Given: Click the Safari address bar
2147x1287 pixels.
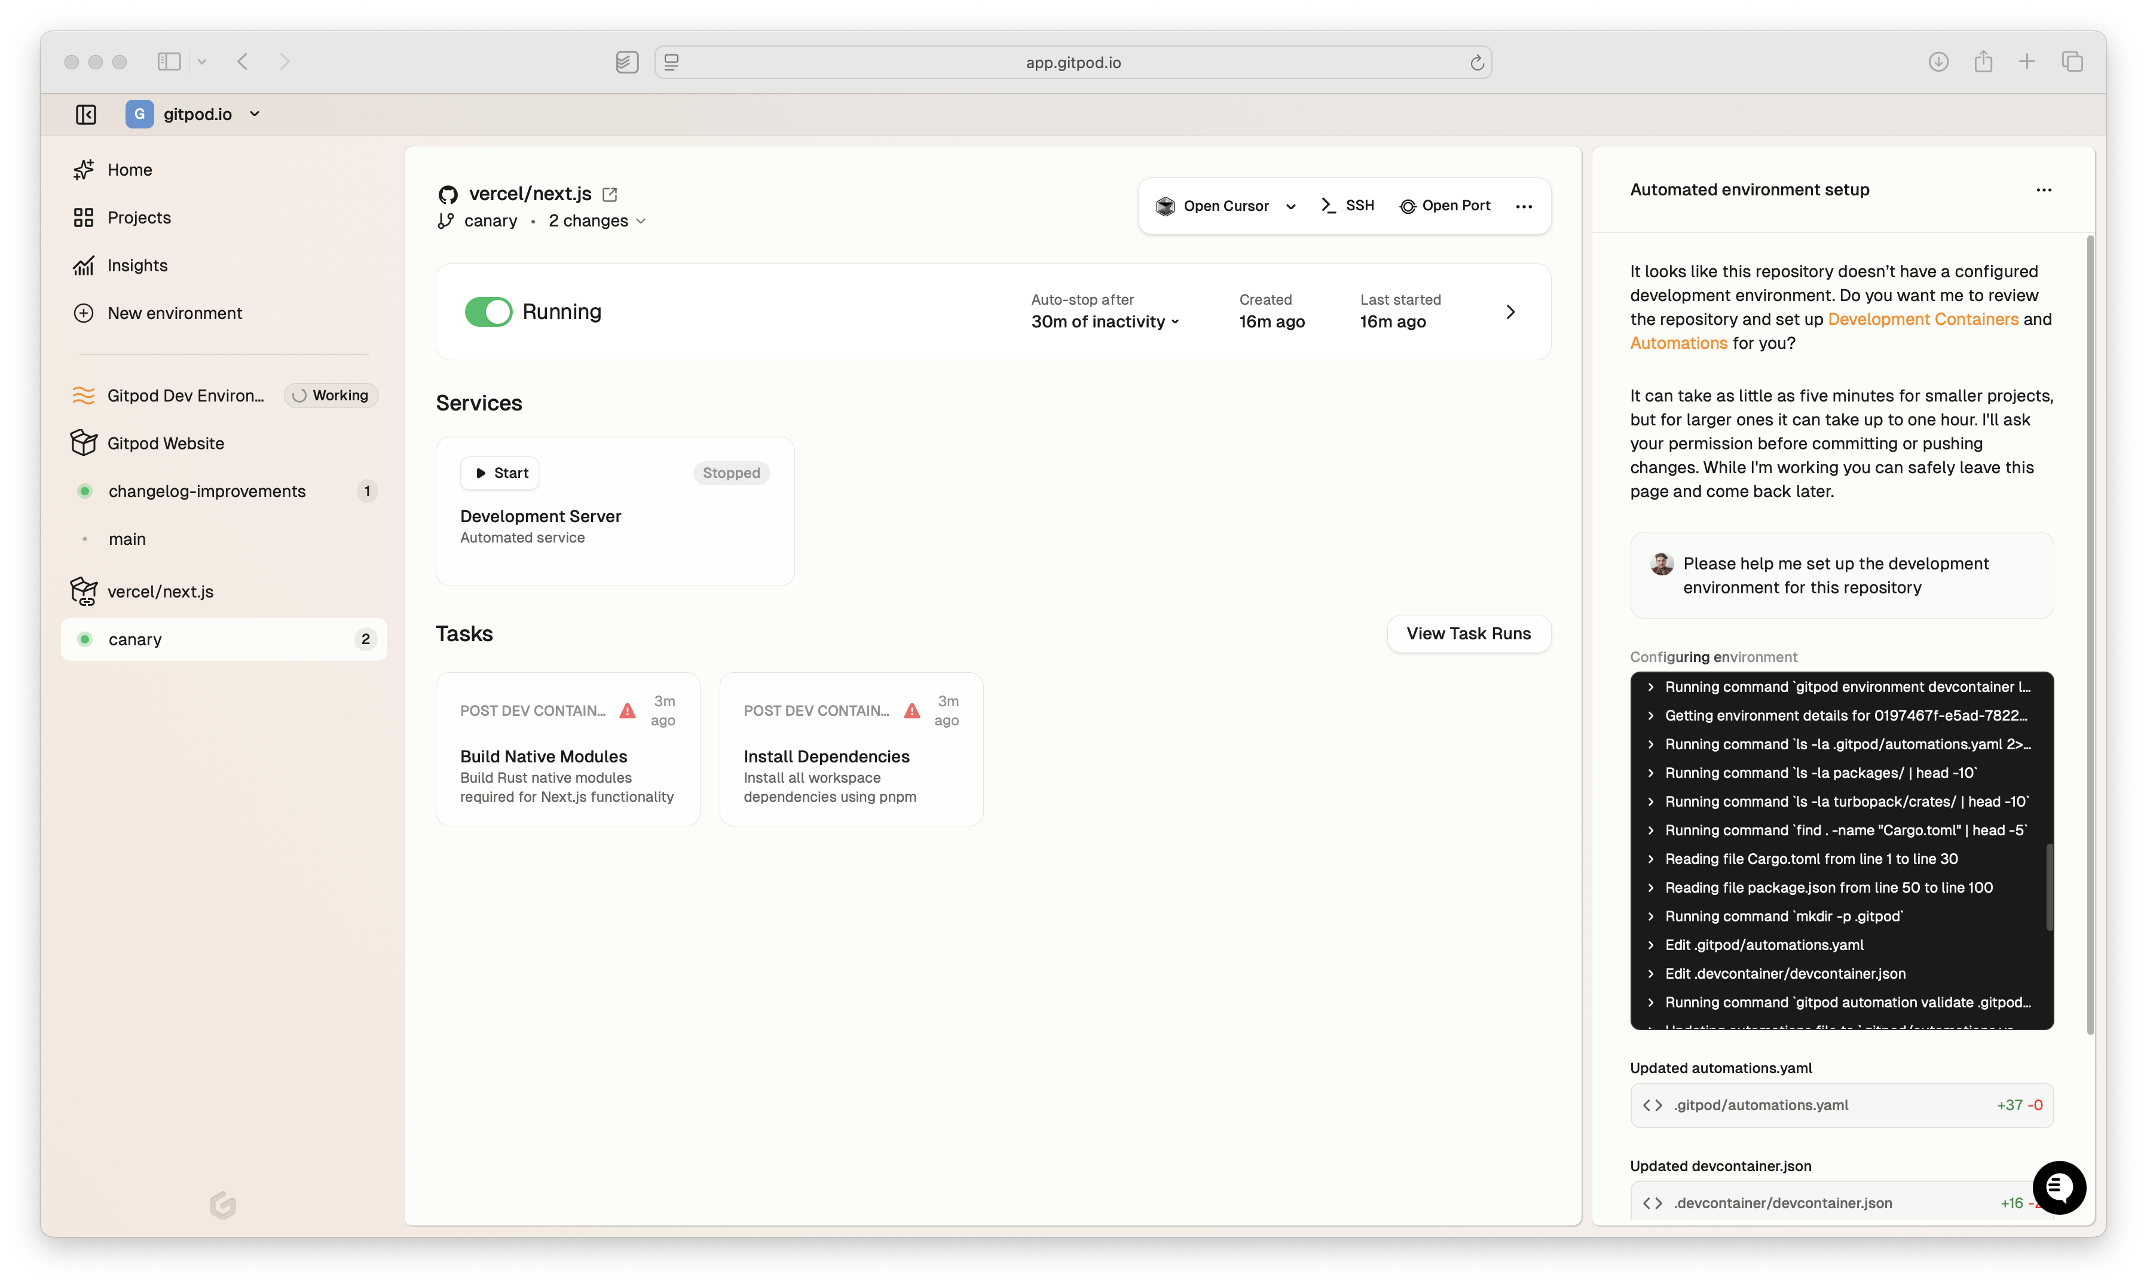Looking at the screenshot, I should 1072,63.
